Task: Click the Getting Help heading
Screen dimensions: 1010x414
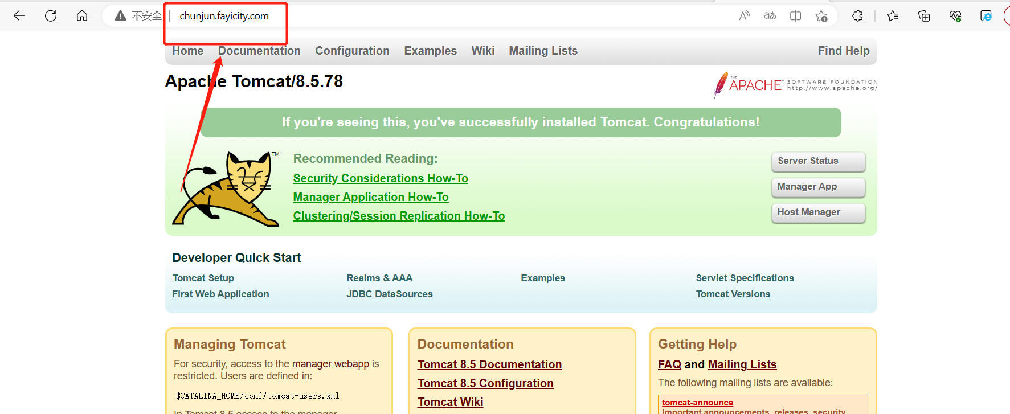Action: pyautogui.click(x=697, y=344)
